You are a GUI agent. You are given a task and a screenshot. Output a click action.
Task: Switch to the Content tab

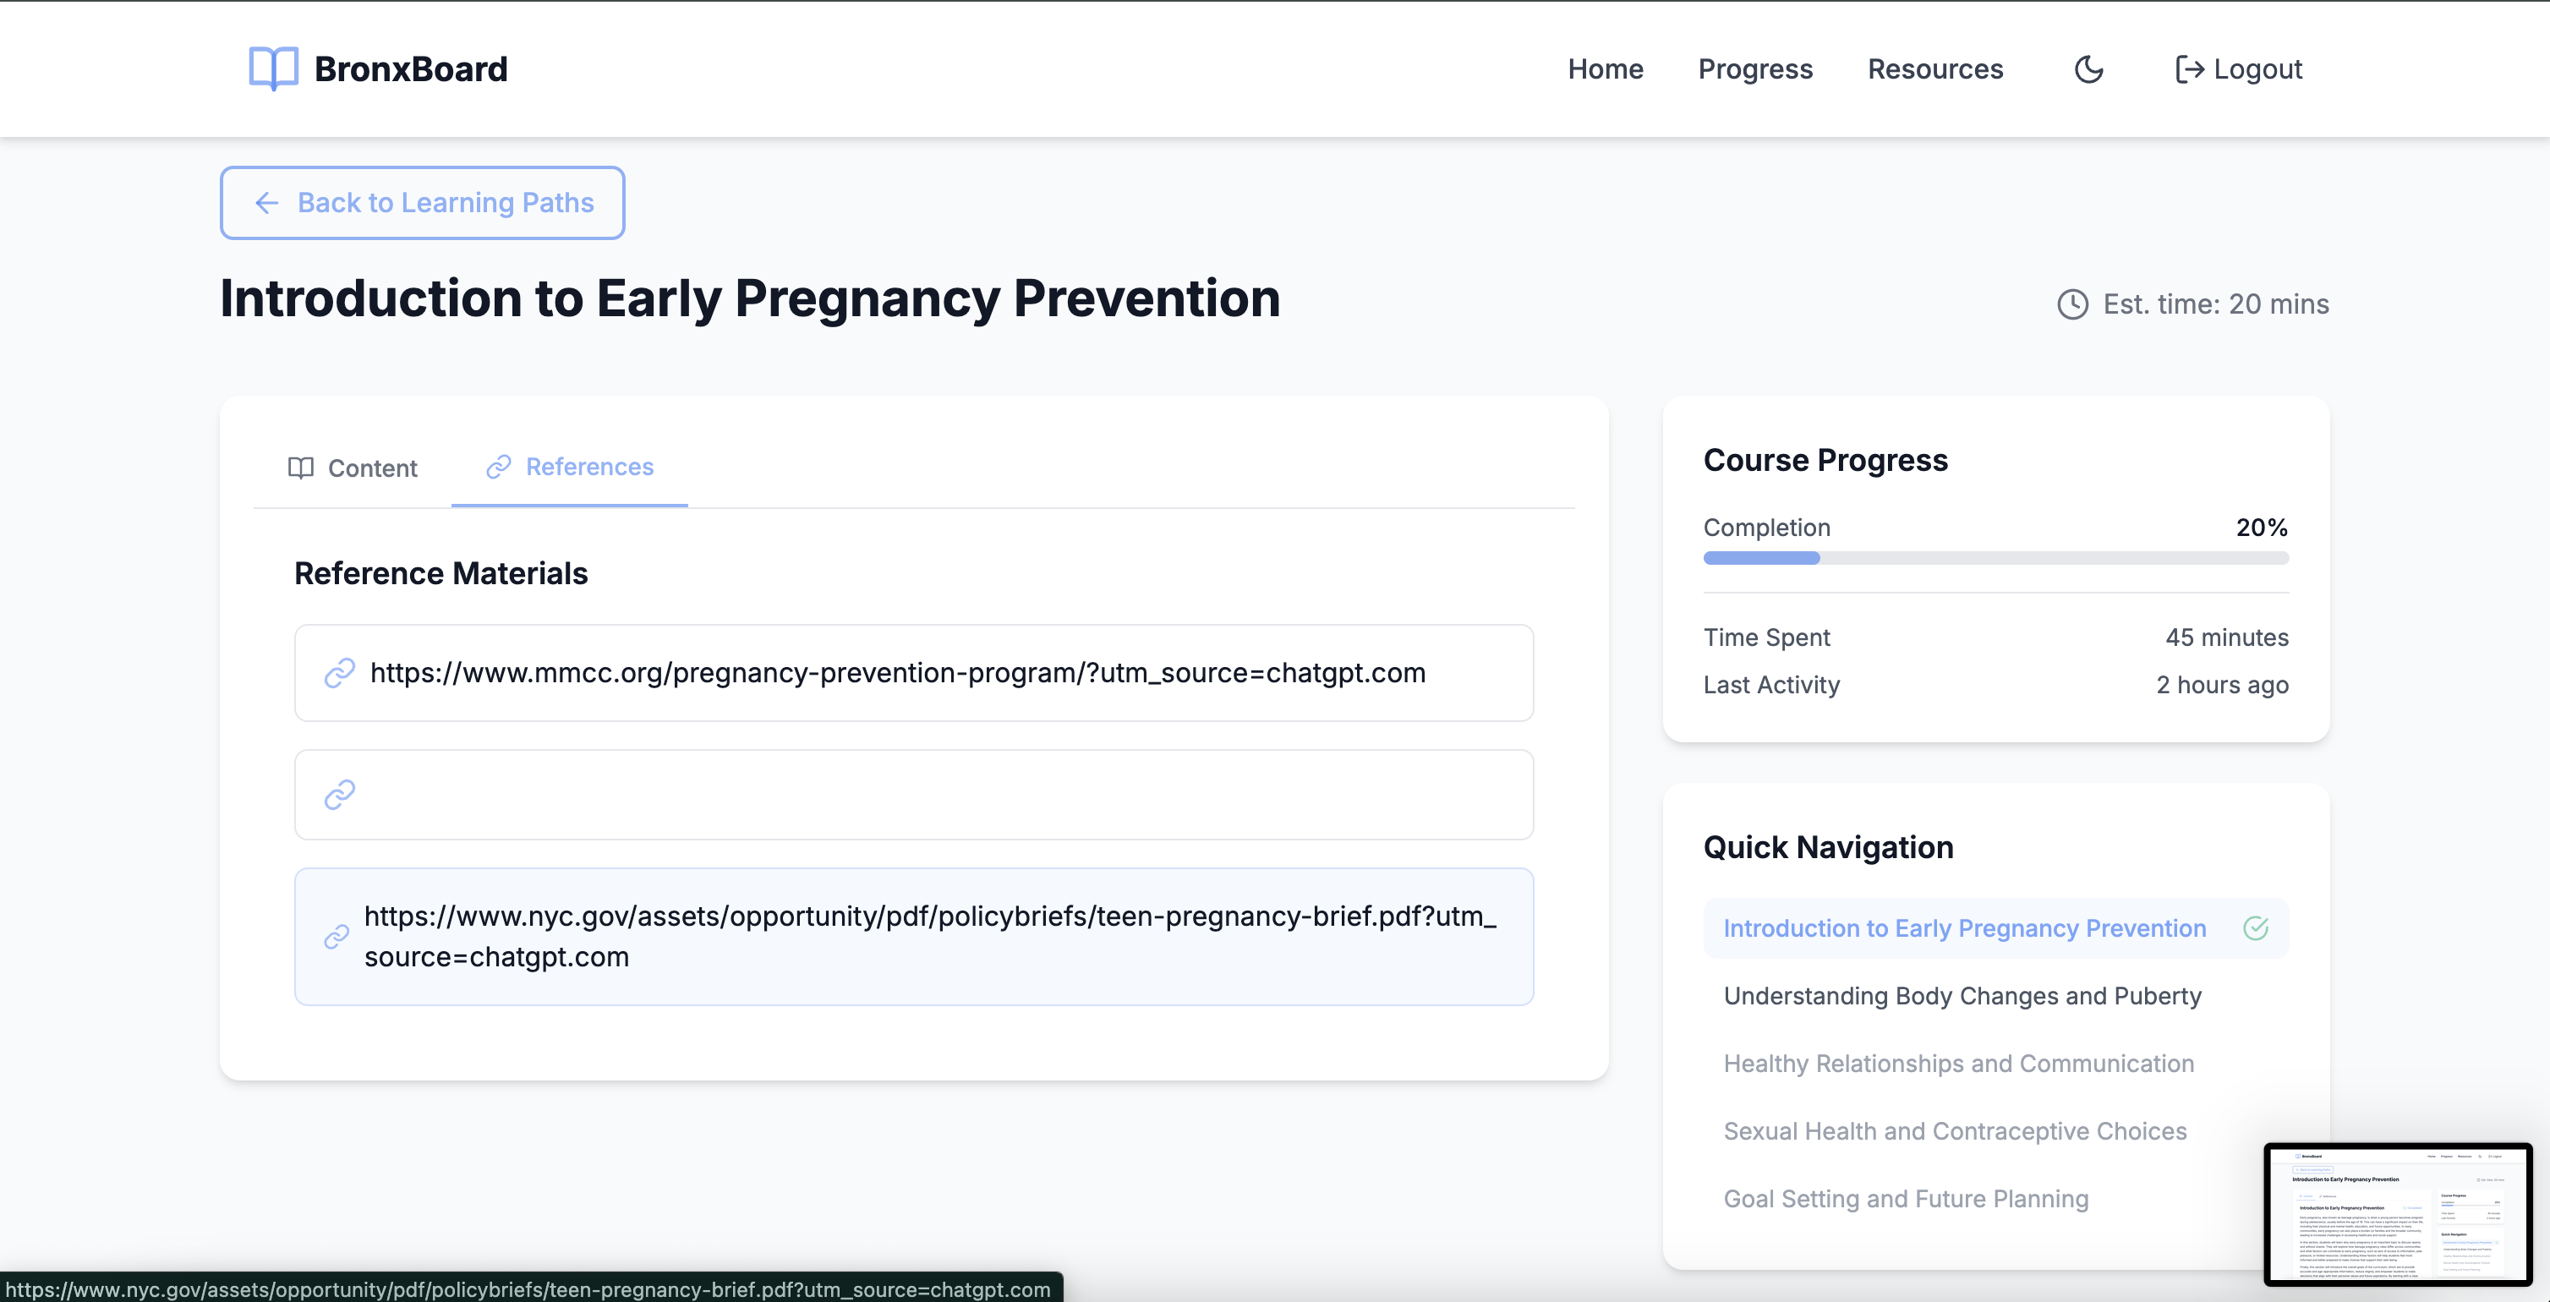353,468
